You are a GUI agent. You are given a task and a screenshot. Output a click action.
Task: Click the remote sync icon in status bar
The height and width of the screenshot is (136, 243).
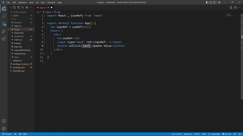(x=15, y=134)
